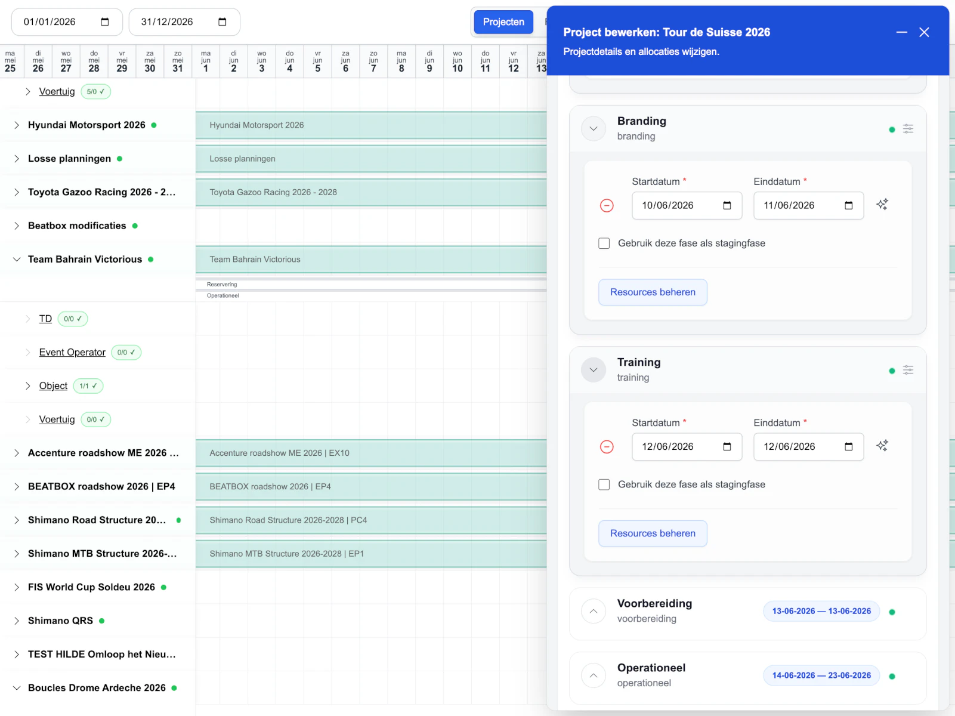Click sparkle auto-fill icon for Training dates
Viewport: 955px width, 716px height.
[882, 446]
